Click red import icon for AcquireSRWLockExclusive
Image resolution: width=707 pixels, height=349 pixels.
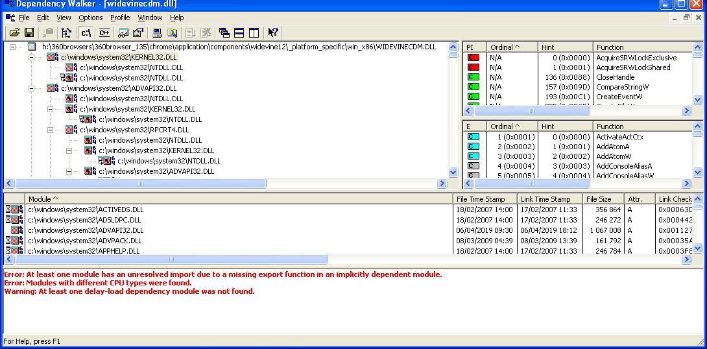click(473, 58)
